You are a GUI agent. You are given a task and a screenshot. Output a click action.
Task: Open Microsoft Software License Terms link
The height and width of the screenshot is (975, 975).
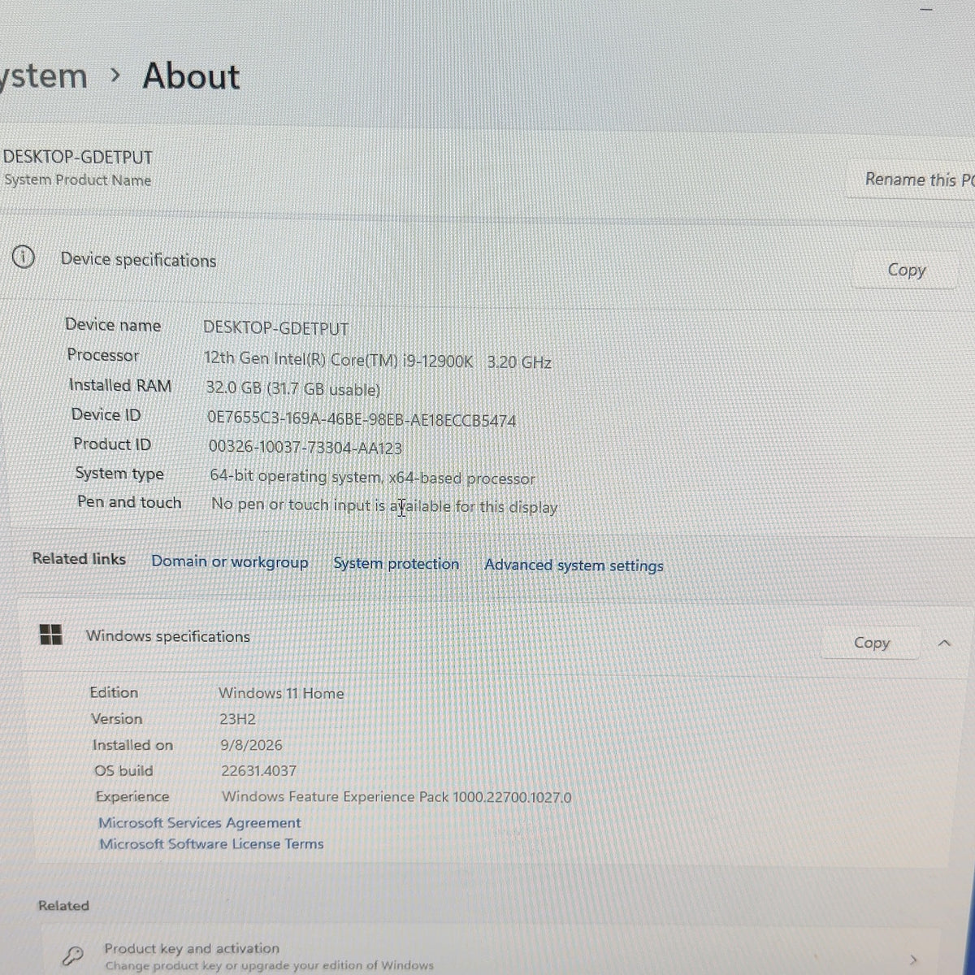click(x=211, y=844)
